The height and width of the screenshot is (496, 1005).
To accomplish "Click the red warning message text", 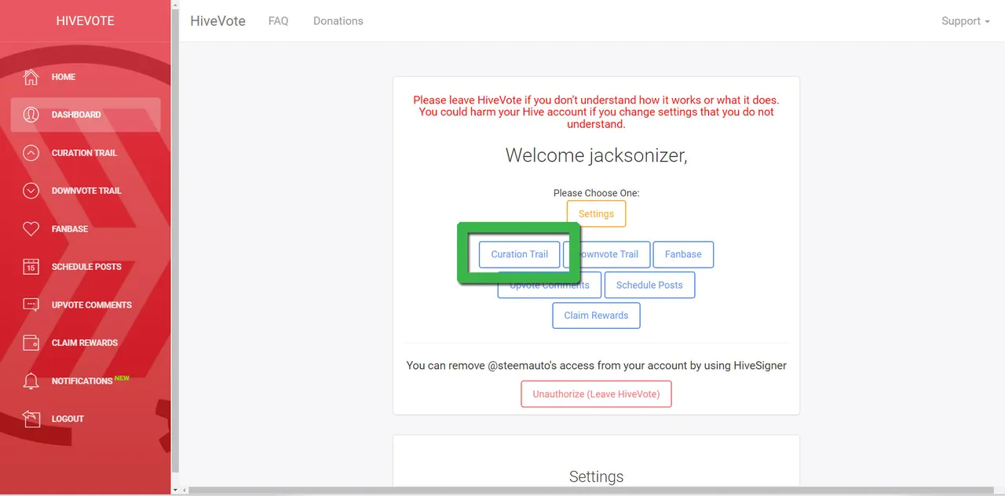I will coord(596,112).
